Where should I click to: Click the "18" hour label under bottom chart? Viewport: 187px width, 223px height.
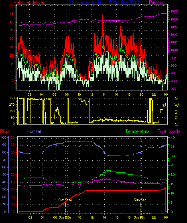click(129, 217)
